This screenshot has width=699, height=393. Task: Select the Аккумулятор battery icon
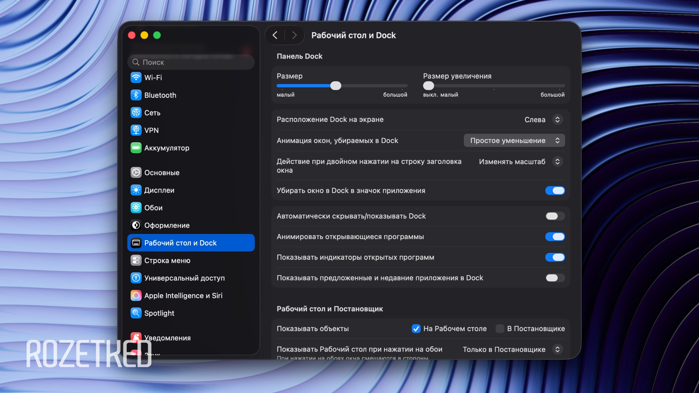[x=136, y=148]
